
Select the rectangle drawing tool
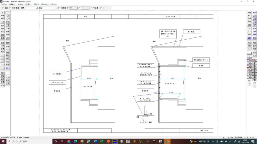(8, 15)
